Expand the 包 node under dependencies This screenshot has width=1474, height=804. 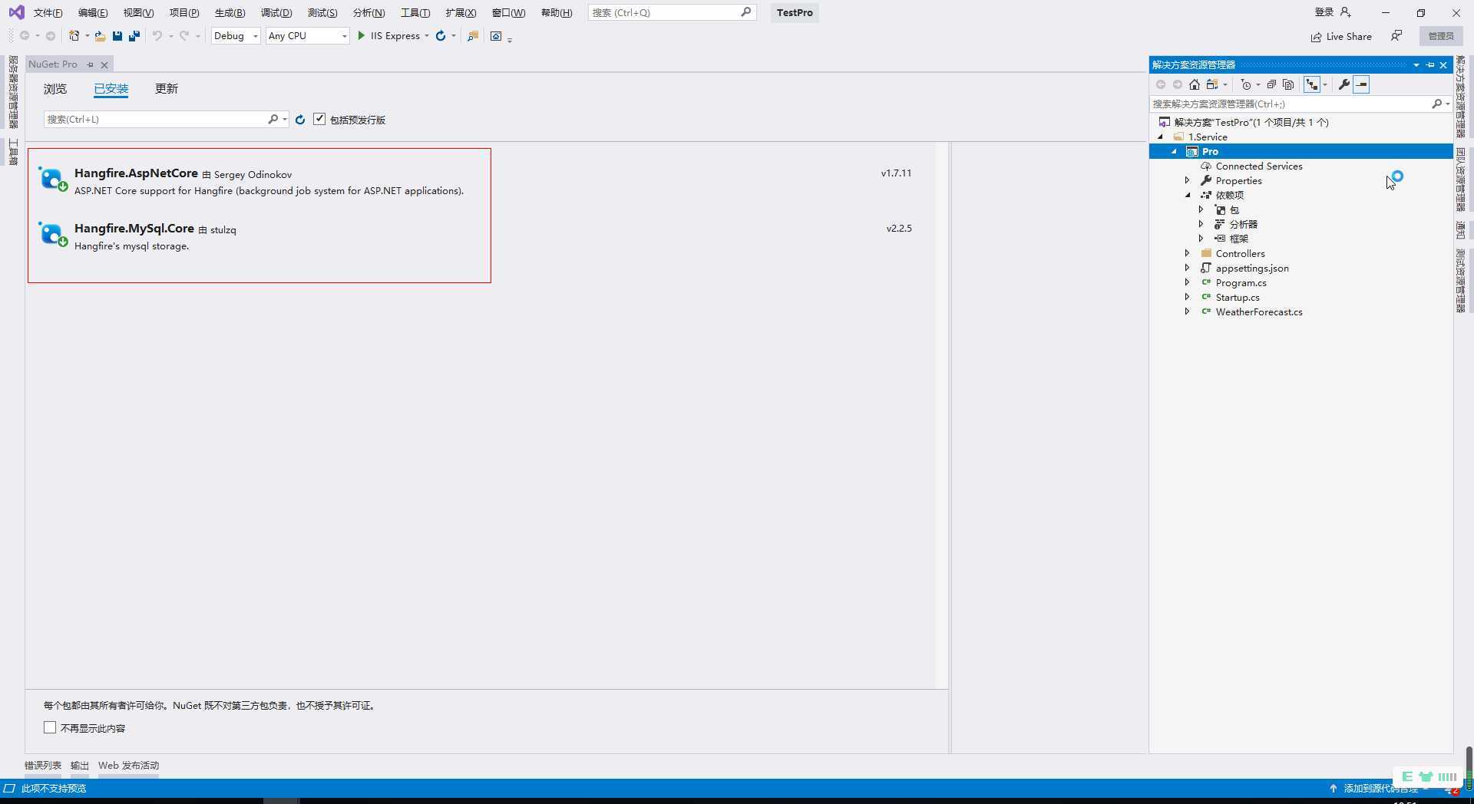click(1201, 209)
